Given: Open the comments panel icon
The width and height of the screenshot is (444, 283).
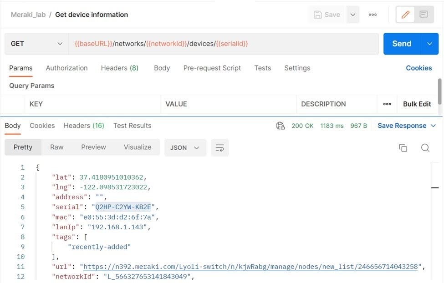Looking at the screenshot, I should [x=424, y=15].
